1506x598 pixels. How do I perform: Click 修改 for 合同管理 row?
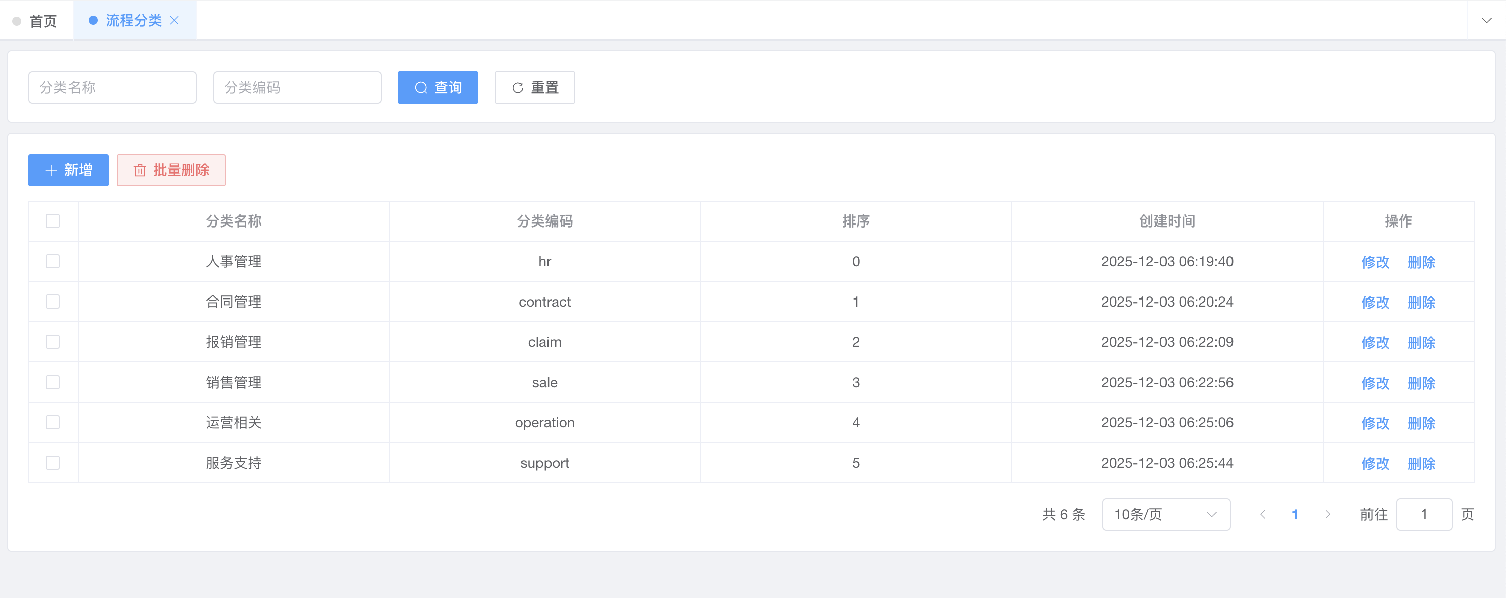[x=1375, y=303]
